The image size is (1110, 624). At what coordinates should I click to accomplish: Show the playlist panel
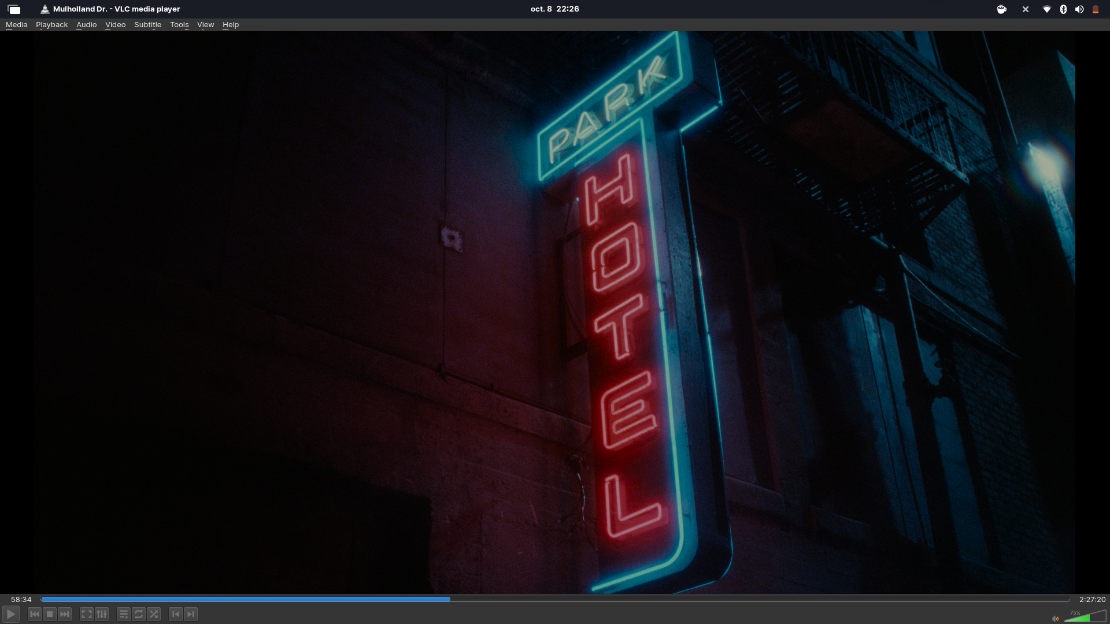click(x=124, y=614)
